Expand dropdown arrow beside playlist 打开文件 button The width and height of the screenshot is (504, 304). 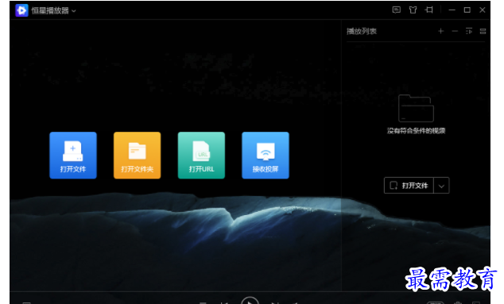[441, 186]
